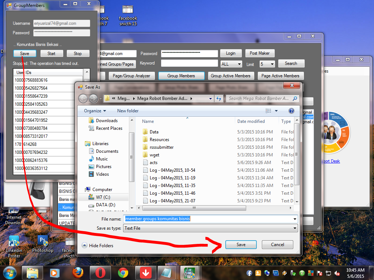Open the ALL filter dropdown

point(231,64)
